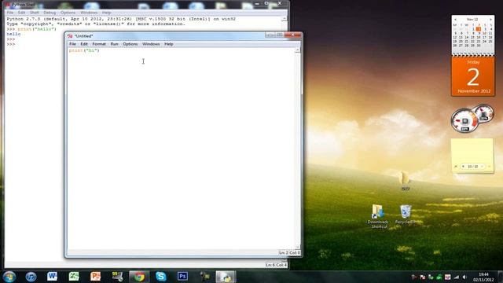
Task: Open Help menu in Untitled editor window
Action: coord(169,44)
